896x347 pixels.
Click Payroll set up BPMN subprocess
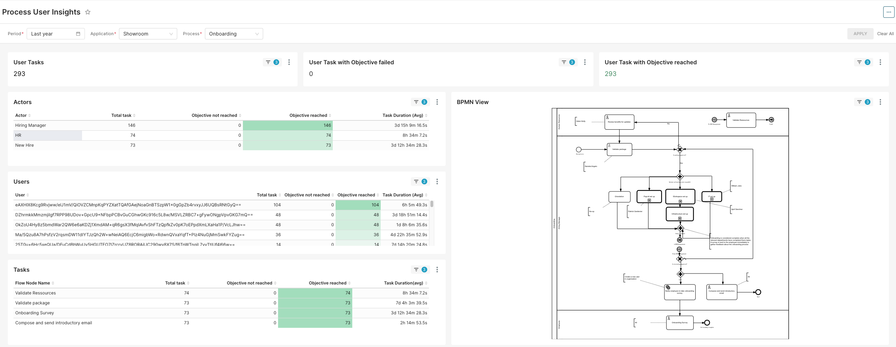click(649, 196)
